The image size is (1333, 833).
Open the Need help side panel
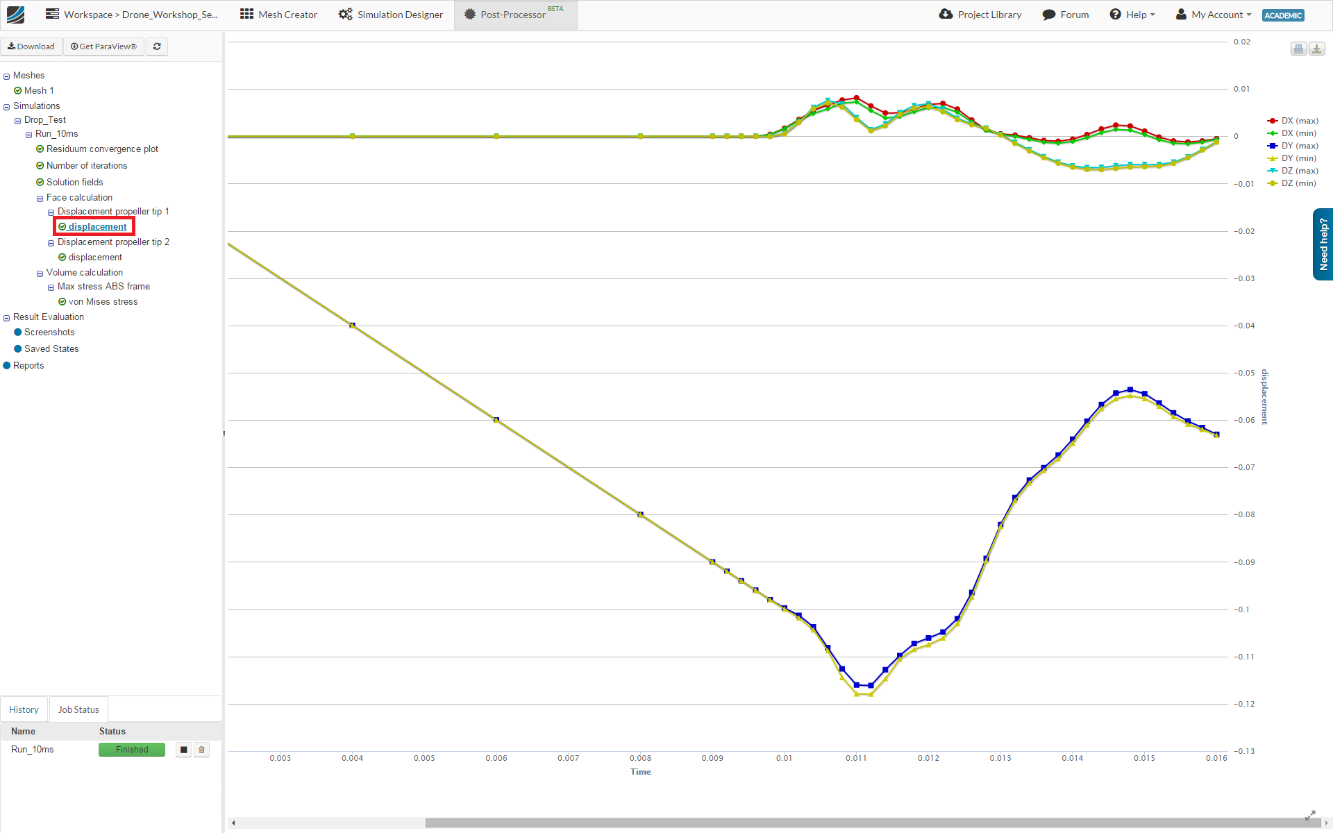coord(1323,244)
